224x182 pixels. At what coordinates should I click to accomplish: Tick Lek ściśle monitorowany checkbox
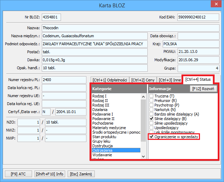tap(151, 132)
